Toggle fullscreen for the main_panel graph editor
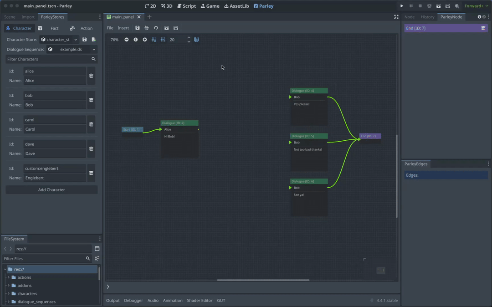The height and width of the screenshot is (307, 492). click(x=396, y=17)
